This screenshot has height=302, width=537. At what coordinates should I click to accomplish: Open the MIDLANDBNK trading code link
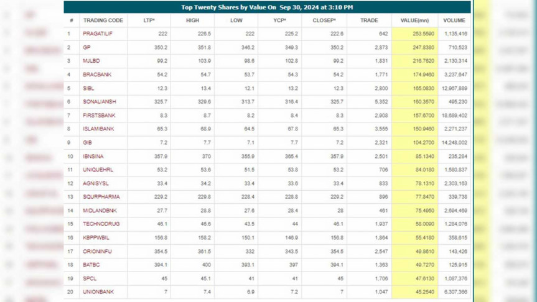(x=100, y=210)
